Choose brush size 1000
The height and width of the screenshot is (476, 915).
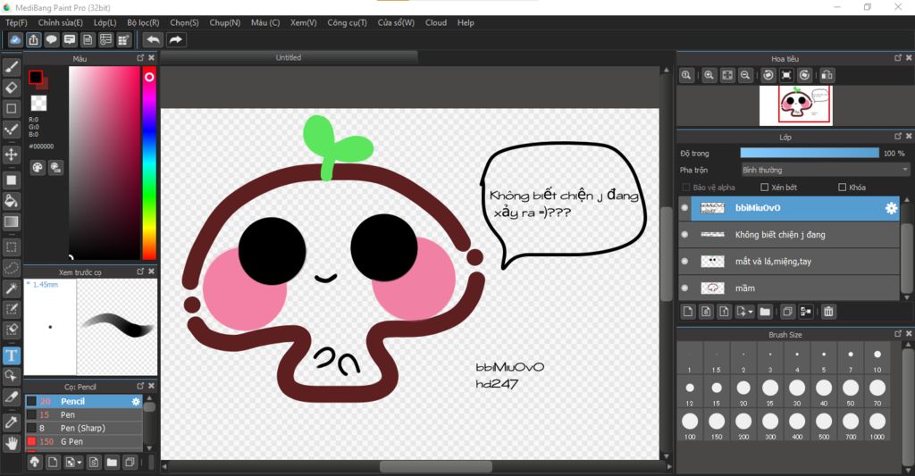pos(877,425)
